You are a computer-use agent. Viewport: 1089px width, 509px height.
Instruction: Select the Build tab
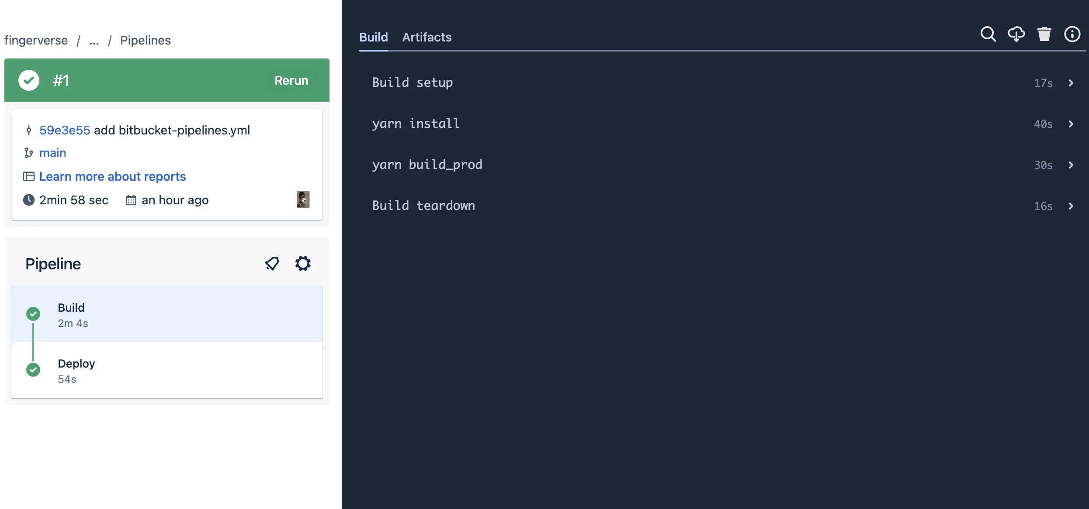pyautogui.click(x=374, y=37)
